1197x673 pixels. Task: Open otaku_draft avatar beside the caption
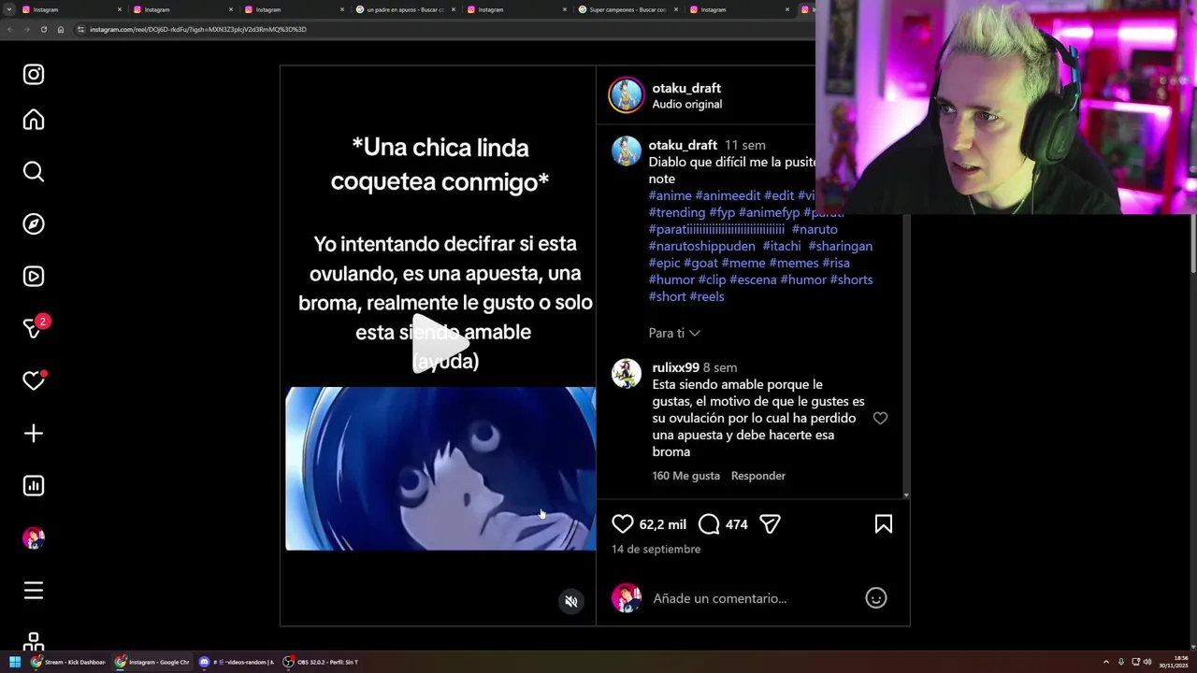pos(627,151)
